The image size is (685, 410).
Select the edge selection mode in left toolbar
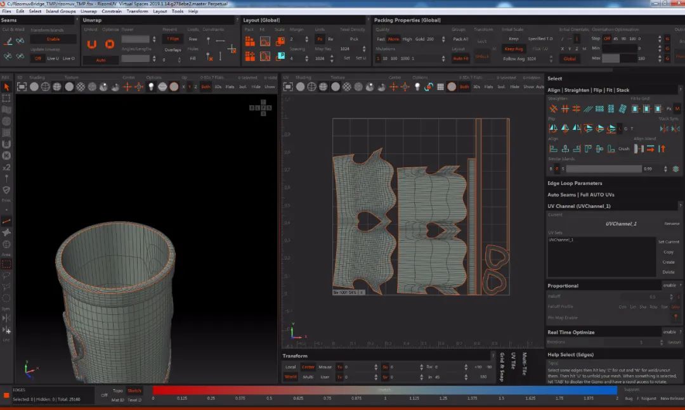pyautogui.click(x=6, y=221)
